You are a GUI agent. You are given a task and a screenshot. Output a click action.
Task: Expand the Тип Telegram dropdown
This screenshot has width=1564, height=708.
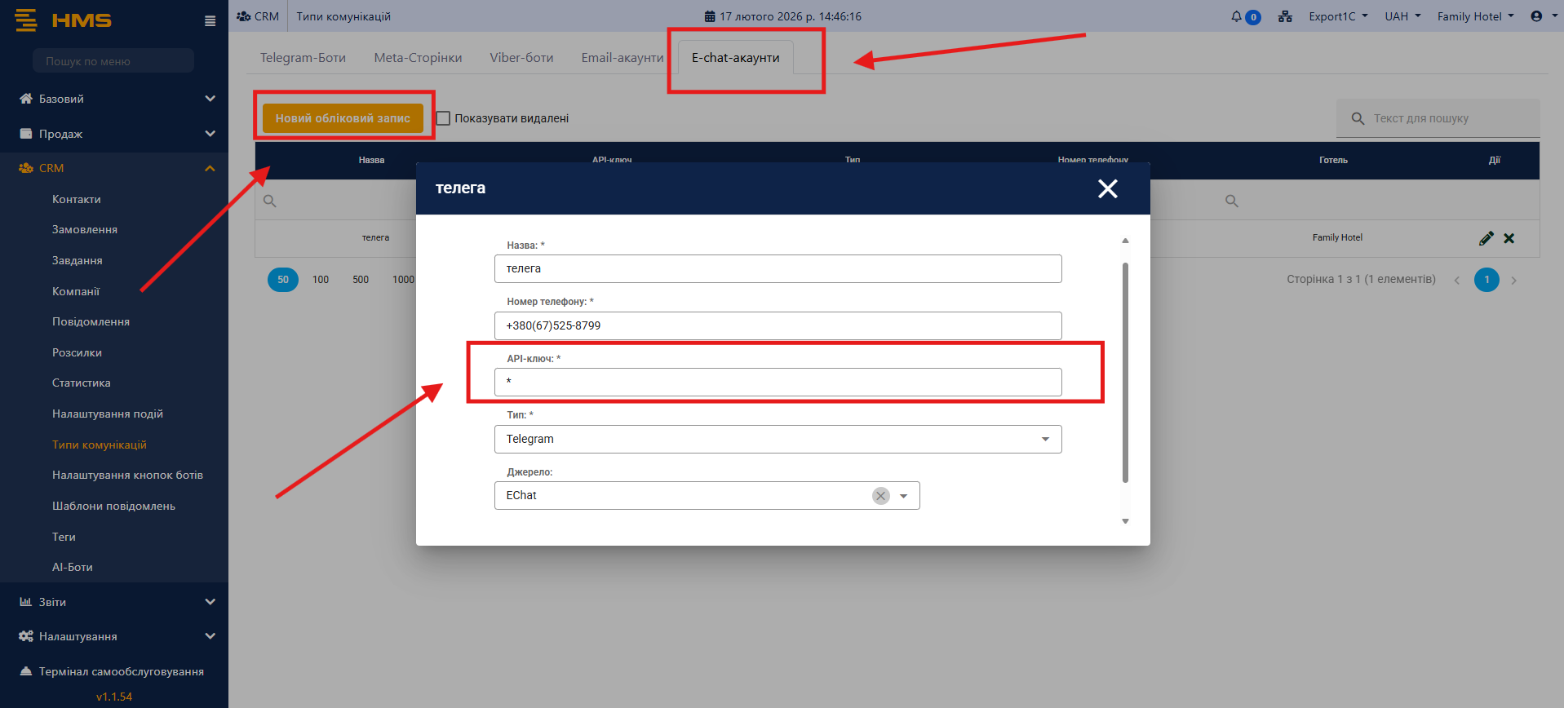point(1045,439)
